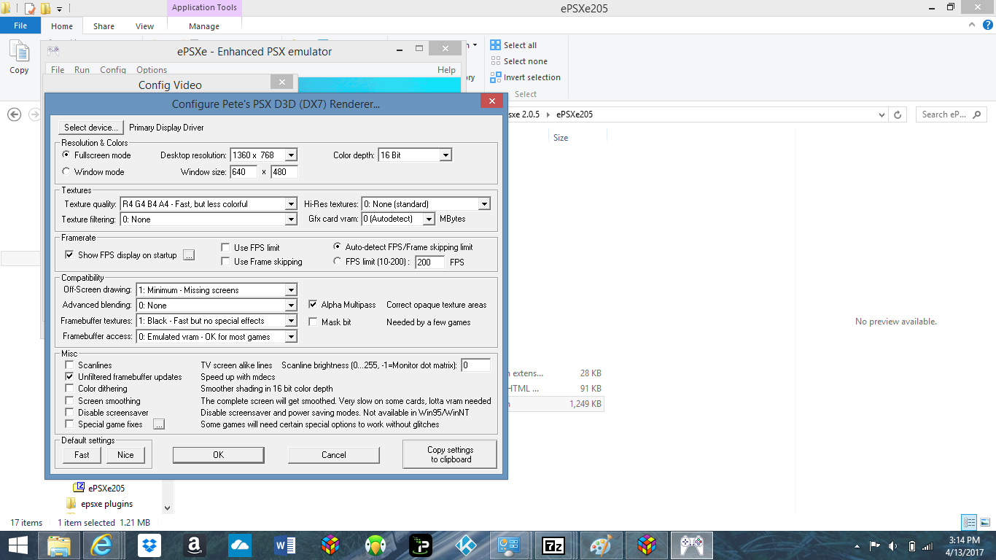Open Texture filtering dropdown
This screenshot has height=560, width=996.
[291, 219]
